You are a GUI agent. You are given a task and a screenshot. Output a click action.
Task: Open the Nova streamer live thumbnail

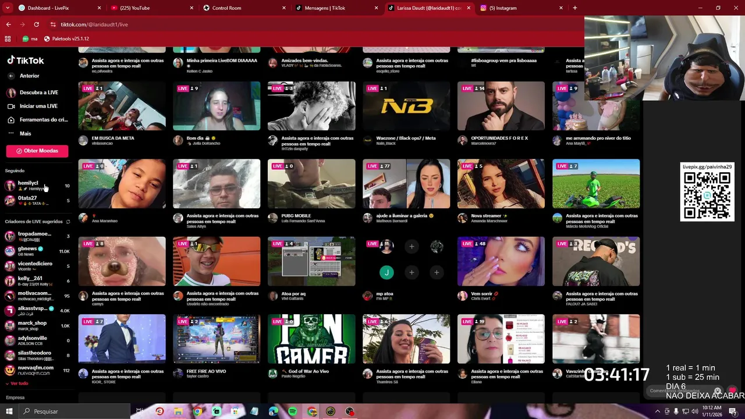pyautogui.click(x=501, y=183)
